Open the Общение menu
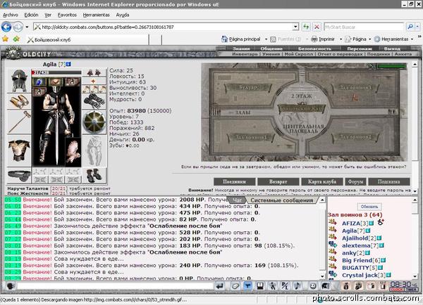Image resolution: width=423 pixels, height=305 pixels. (x=271, y=48)
